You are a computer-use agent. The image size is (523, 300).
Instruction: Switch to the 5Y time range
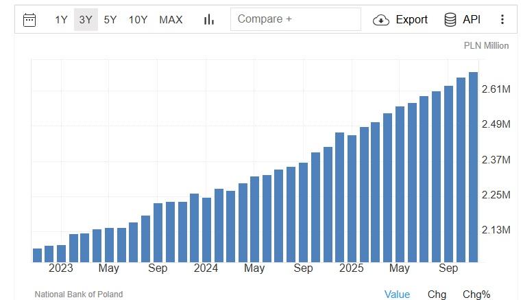(110, 19)
